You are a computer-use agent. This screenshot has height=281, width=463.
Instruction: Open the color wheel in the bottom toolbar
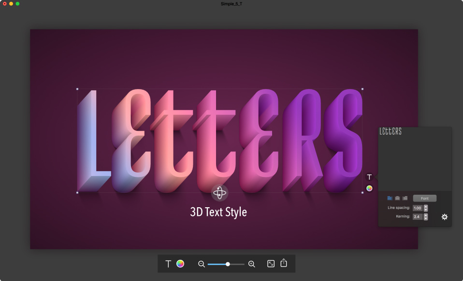pos(180,264)
